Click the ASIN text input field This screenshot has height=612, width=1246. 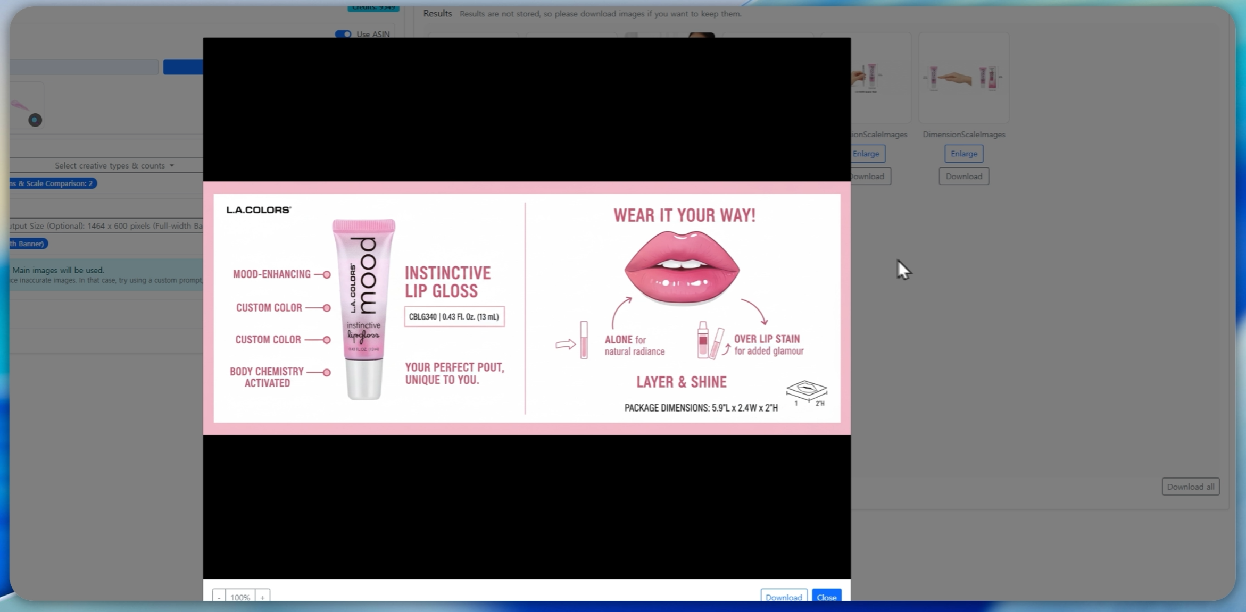point(84,67)
